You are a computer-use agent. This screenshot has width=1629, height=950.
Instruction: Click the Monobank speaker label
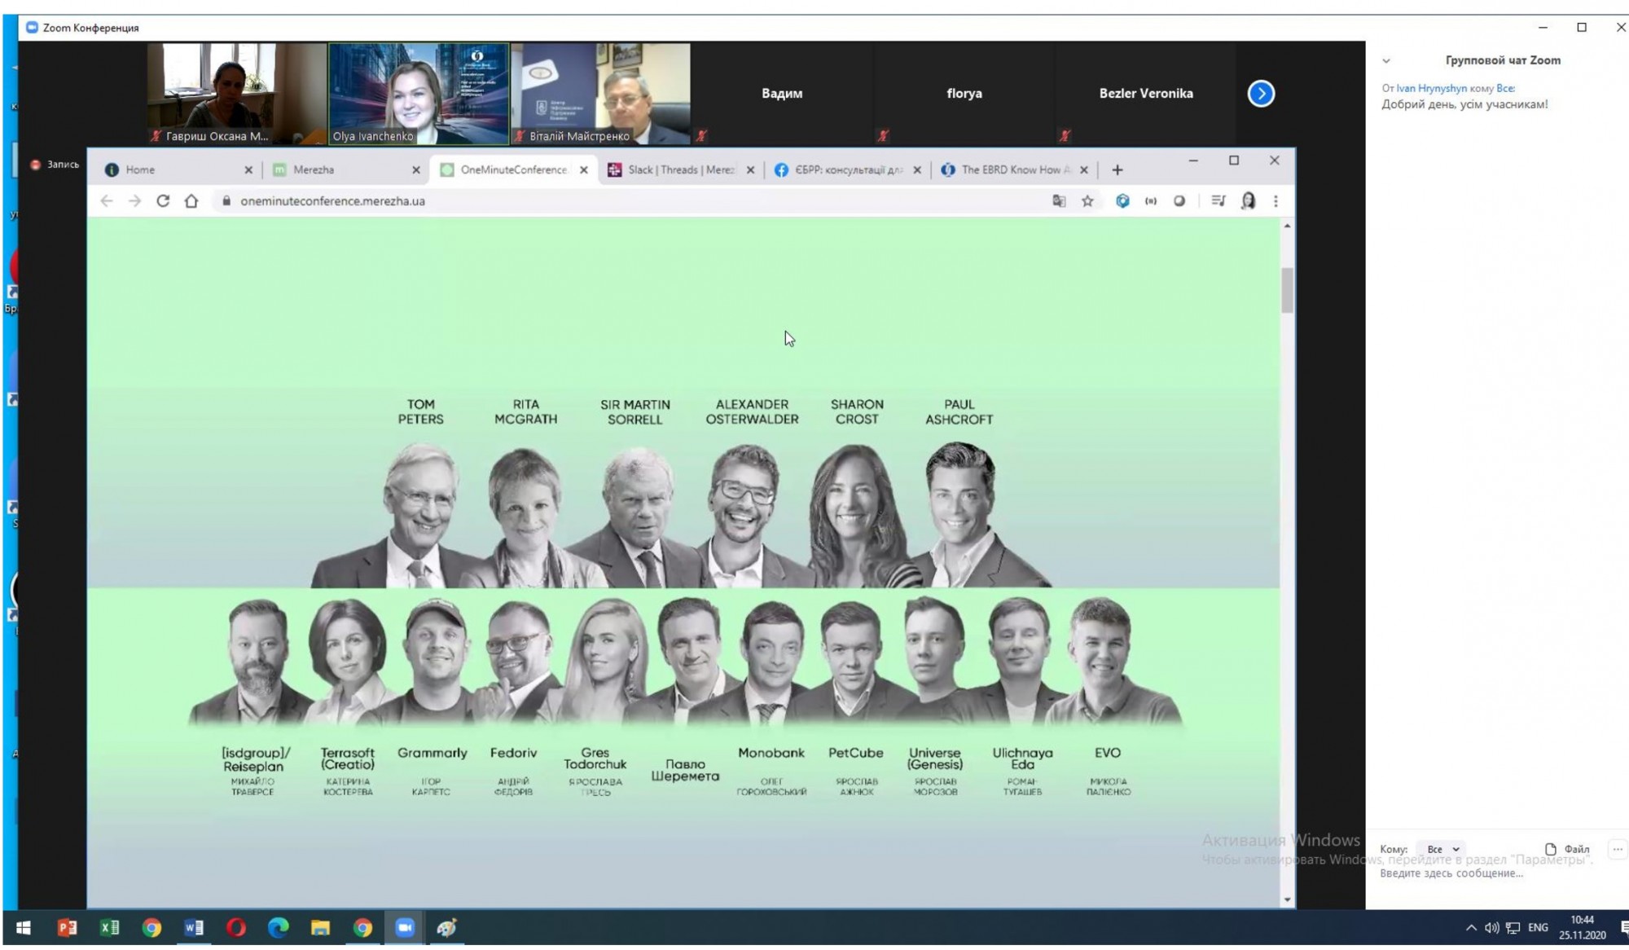click(x=771, y=753)
